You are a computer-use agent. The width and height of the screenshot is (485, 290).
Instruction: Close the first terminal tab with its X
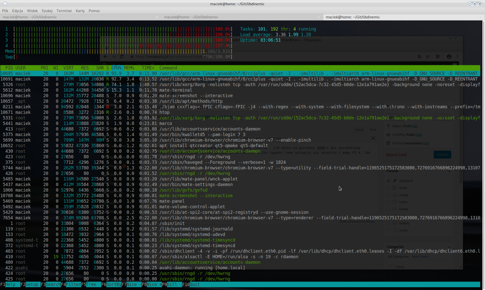[x=157, y=17]
